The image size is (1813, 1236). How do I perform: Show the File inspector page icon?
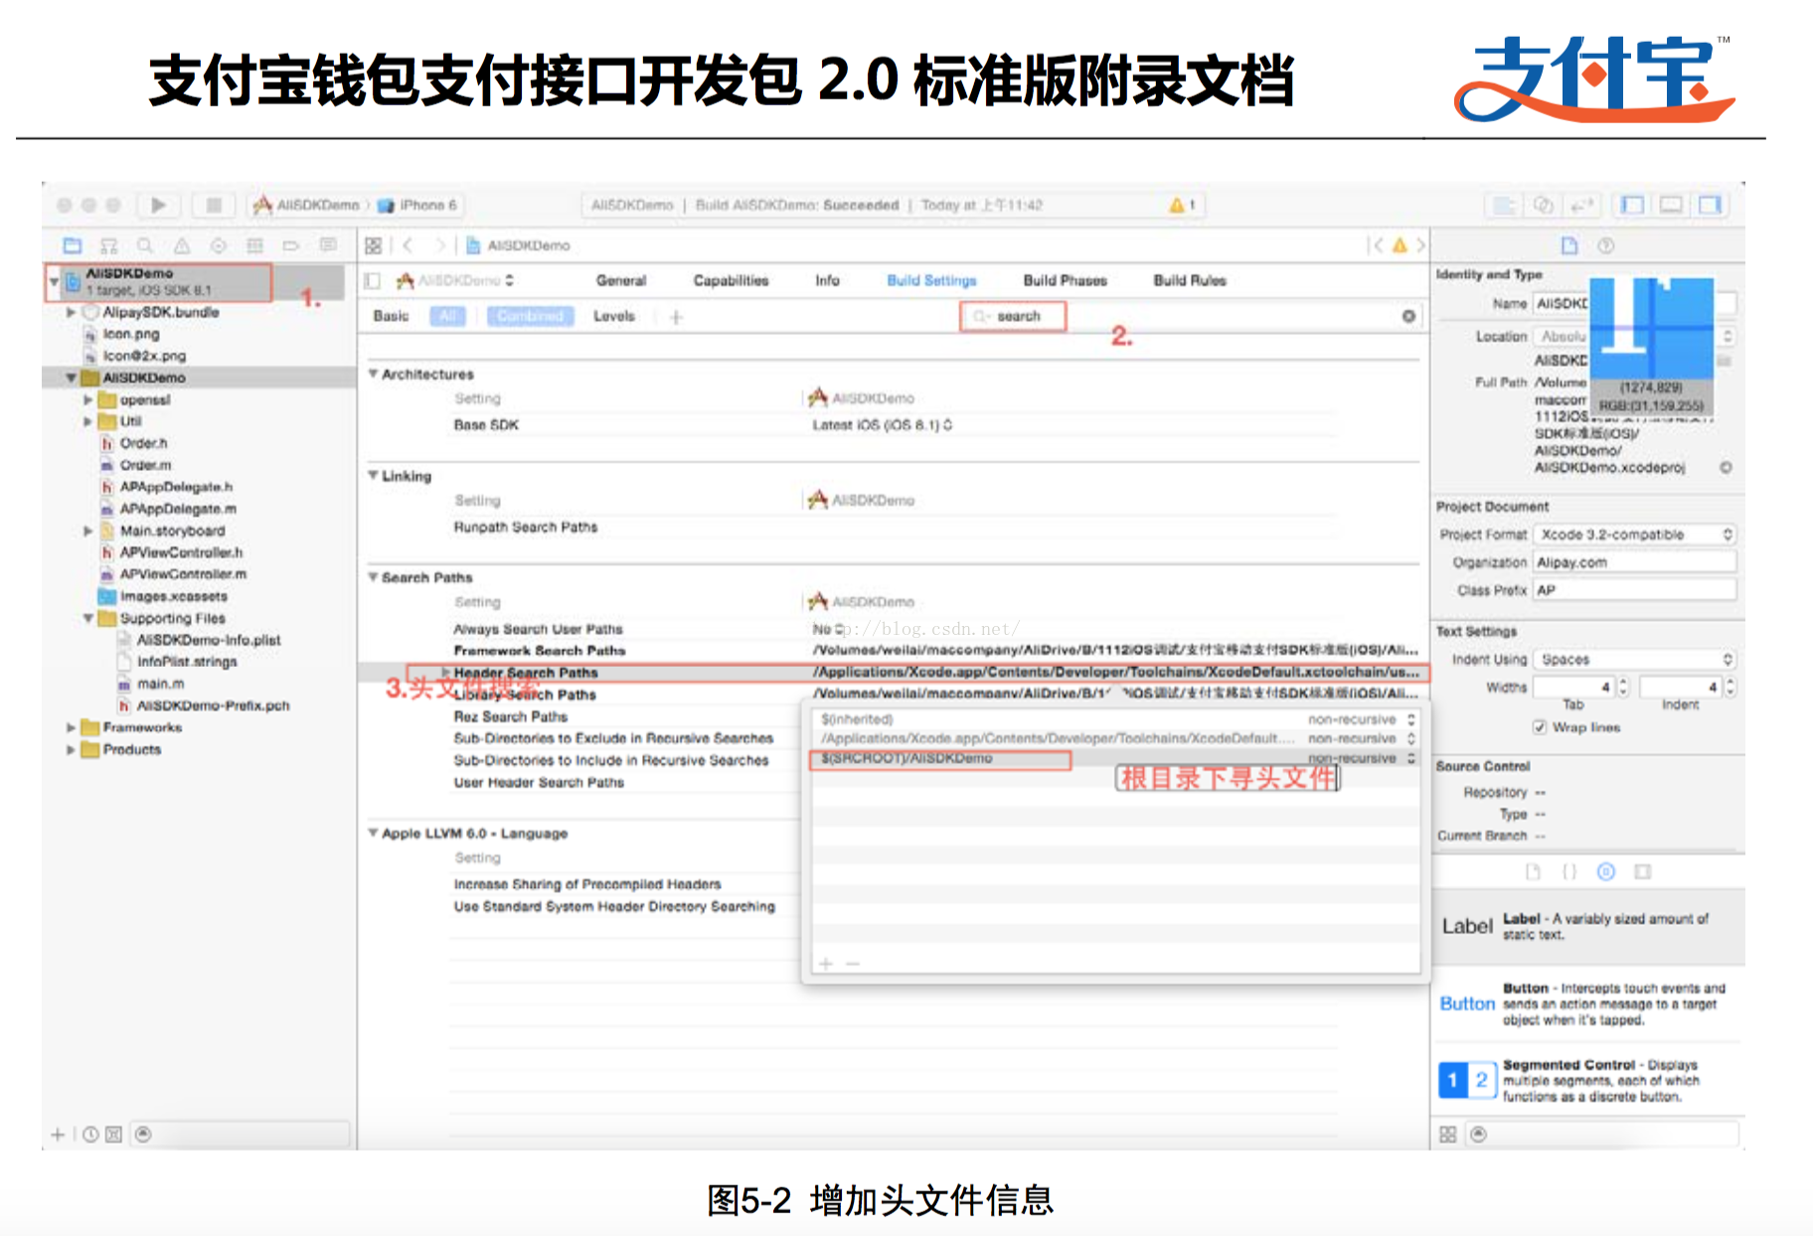pos(1569,245)
